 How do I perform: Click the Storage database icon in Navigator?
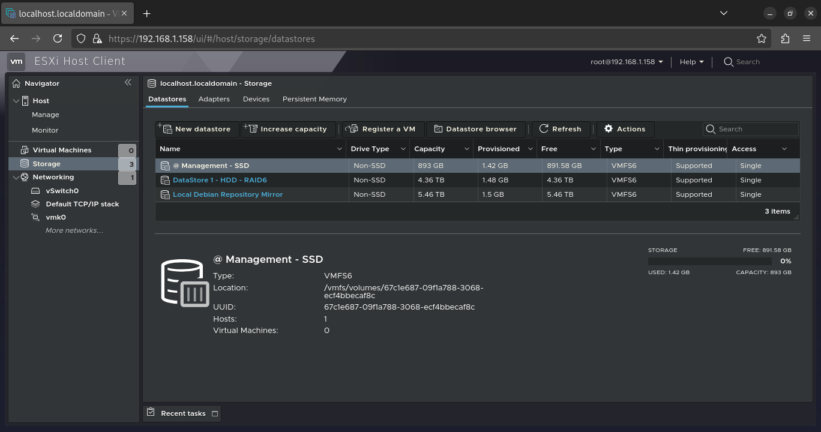[25, 163]
